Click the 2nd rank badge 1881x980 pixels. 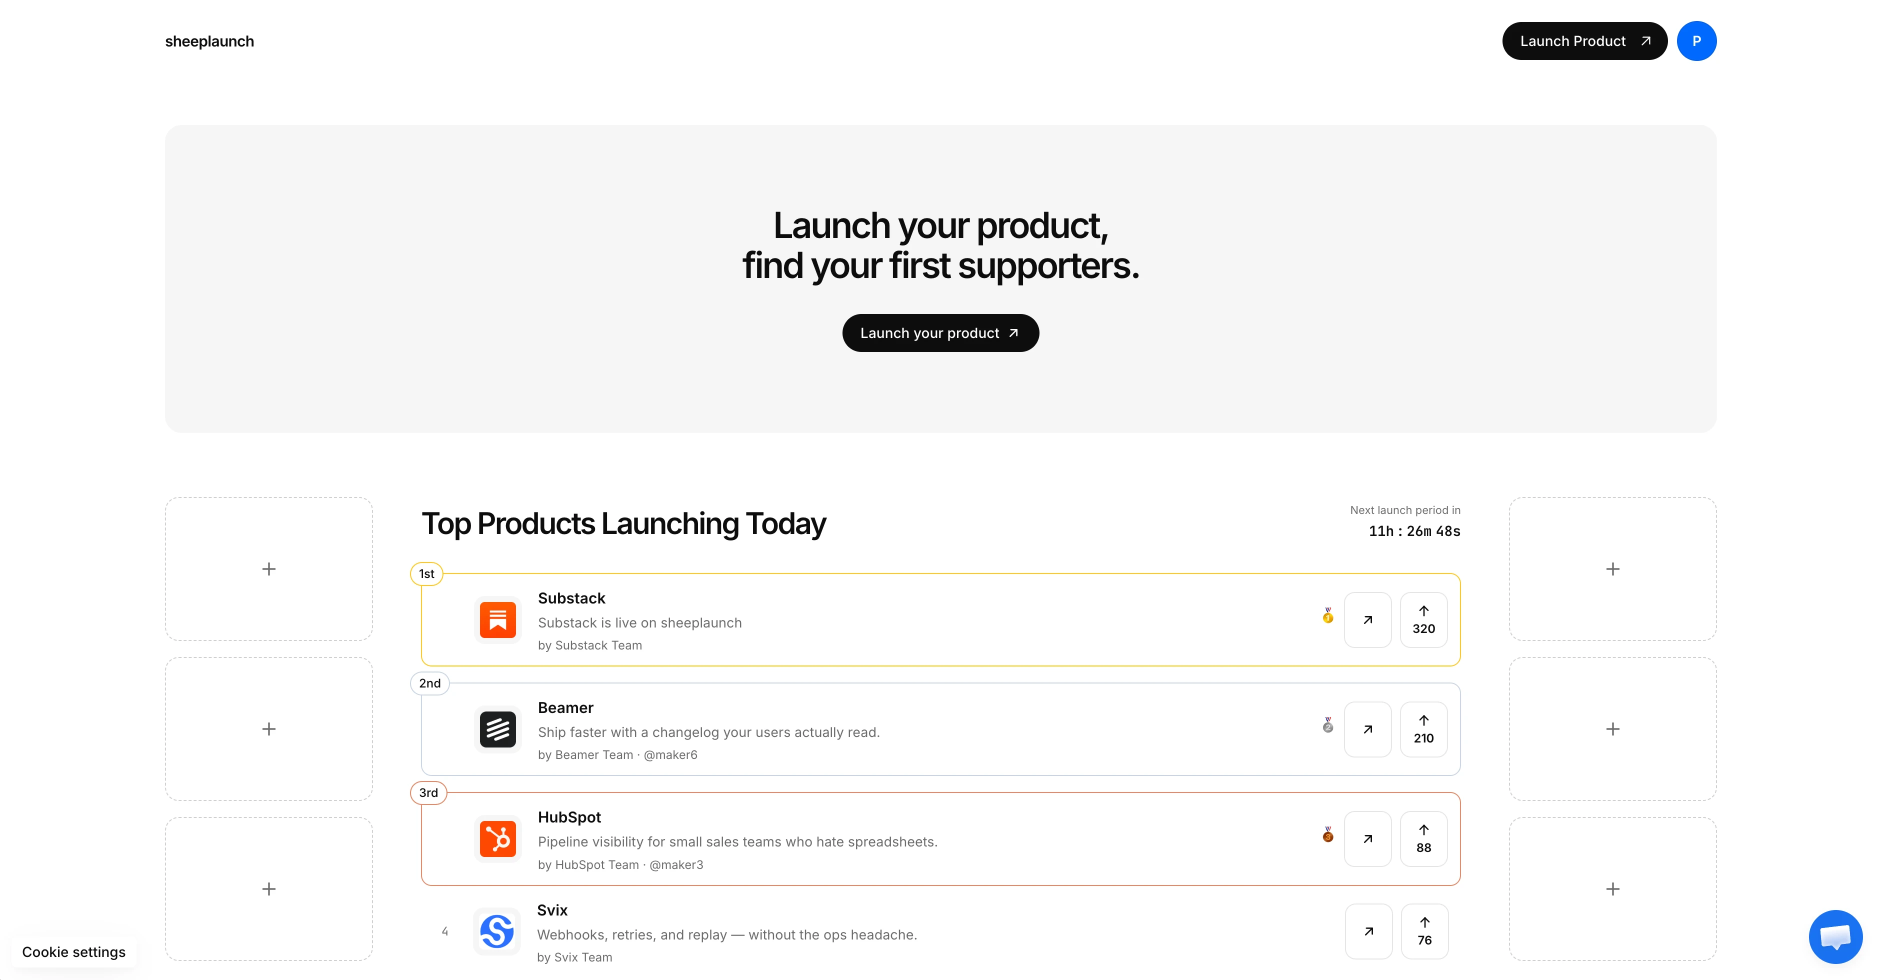tap(429, 683)
